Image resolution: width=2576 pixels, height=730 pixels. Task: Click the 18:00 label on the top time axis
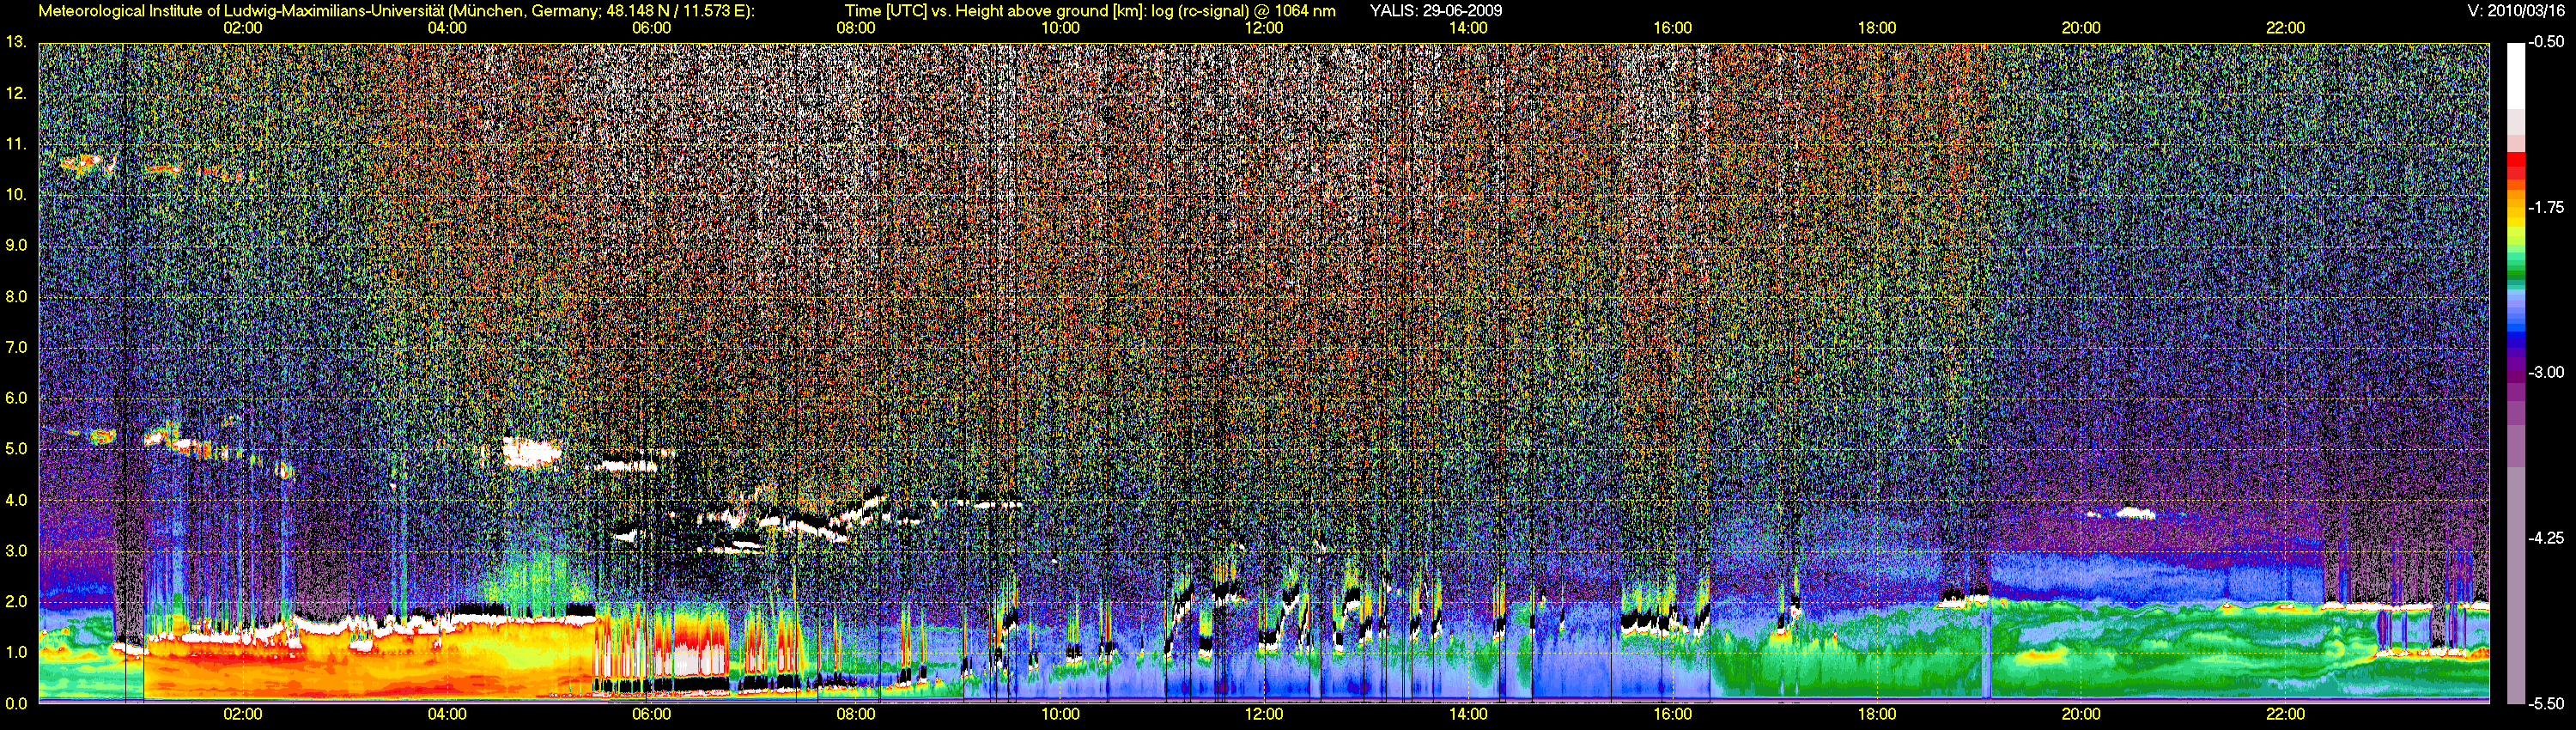[x=1877, y=28]
